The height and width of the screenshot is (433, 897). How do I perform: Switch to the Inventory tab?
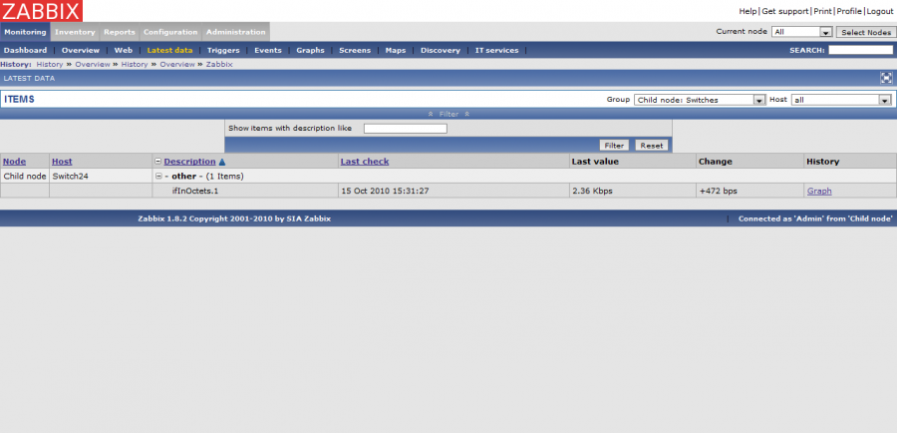coord(75,32)
